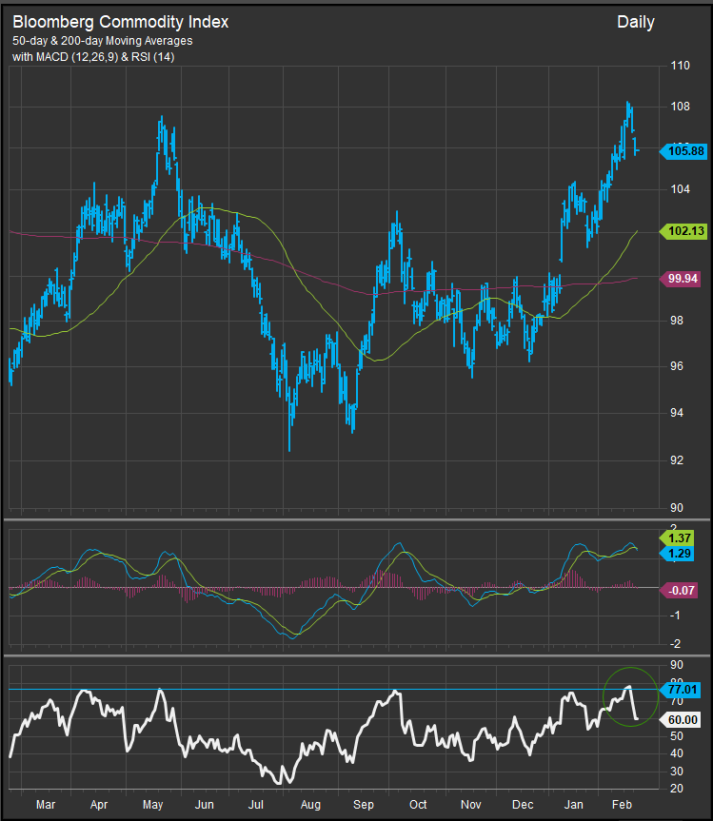Click the 90 price axis label in the main chart

(x=677, y=508)
